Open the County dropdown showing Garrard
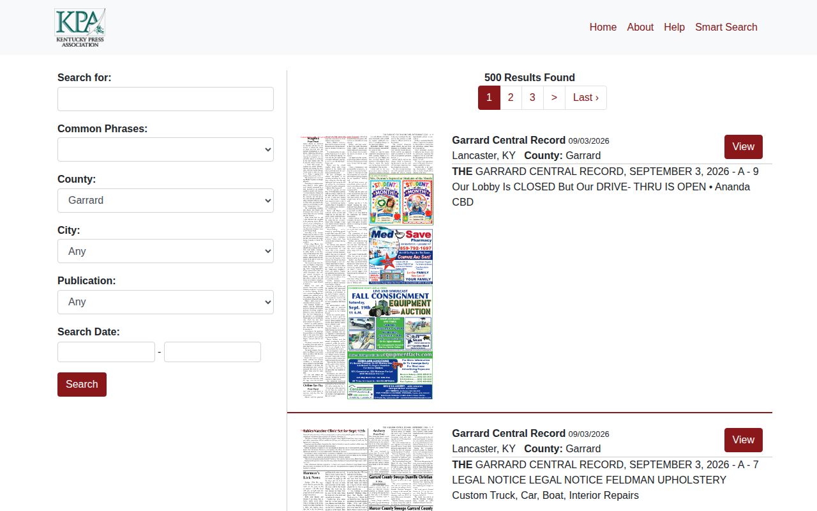Viewport: 817px width, 511px height. pos(165,201)
